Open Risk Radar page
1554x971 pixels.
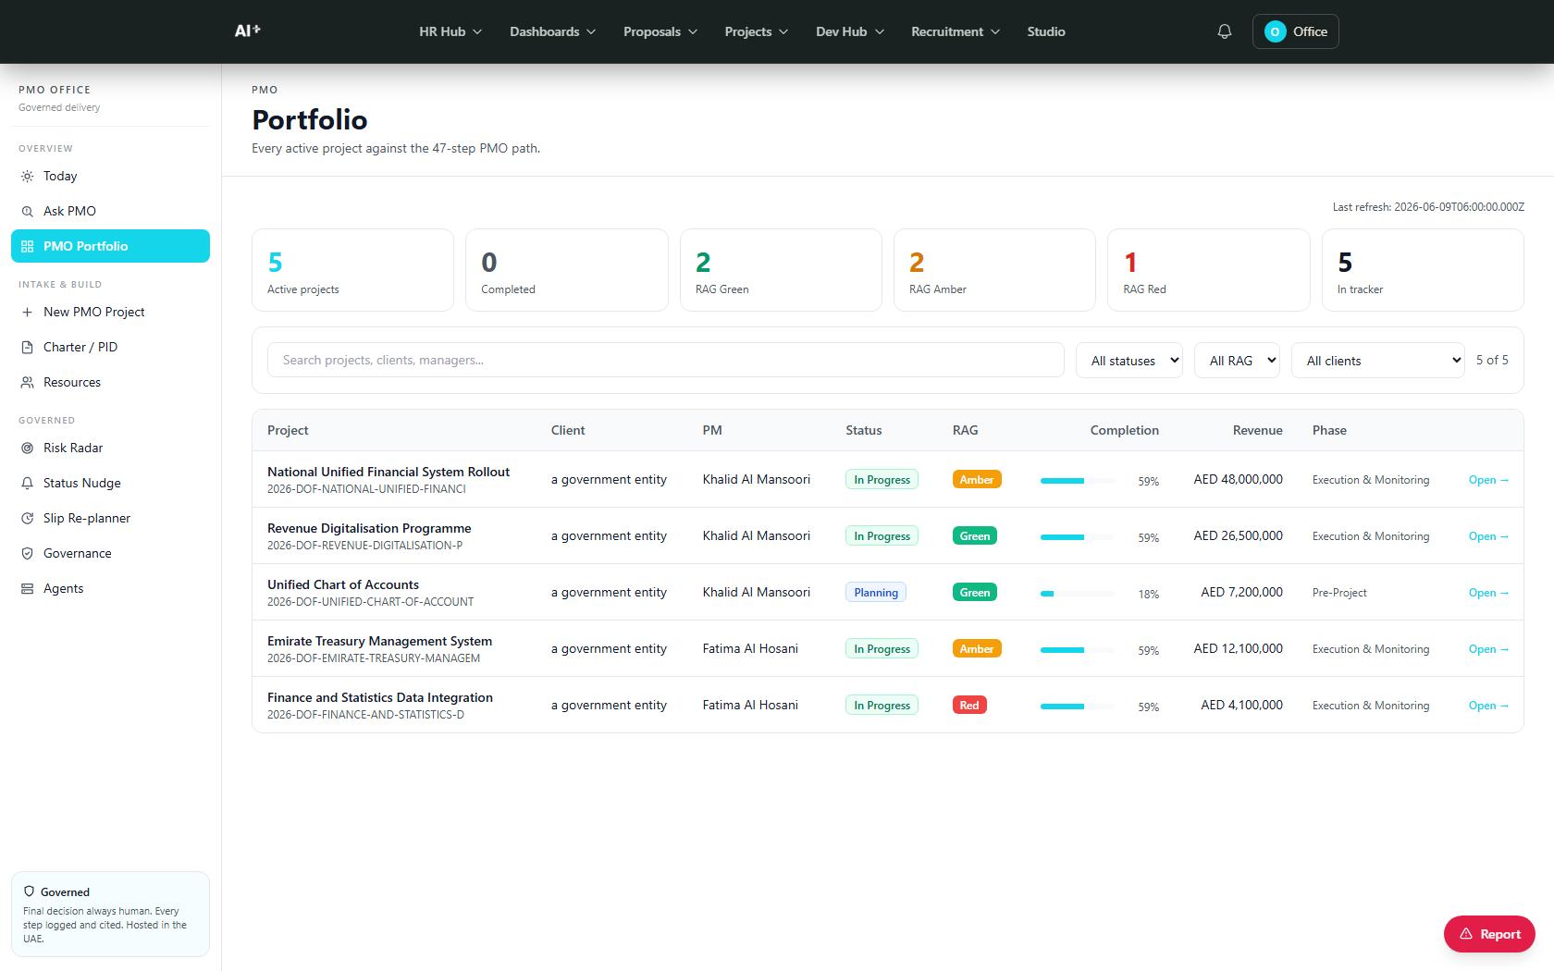pos(110,448)
